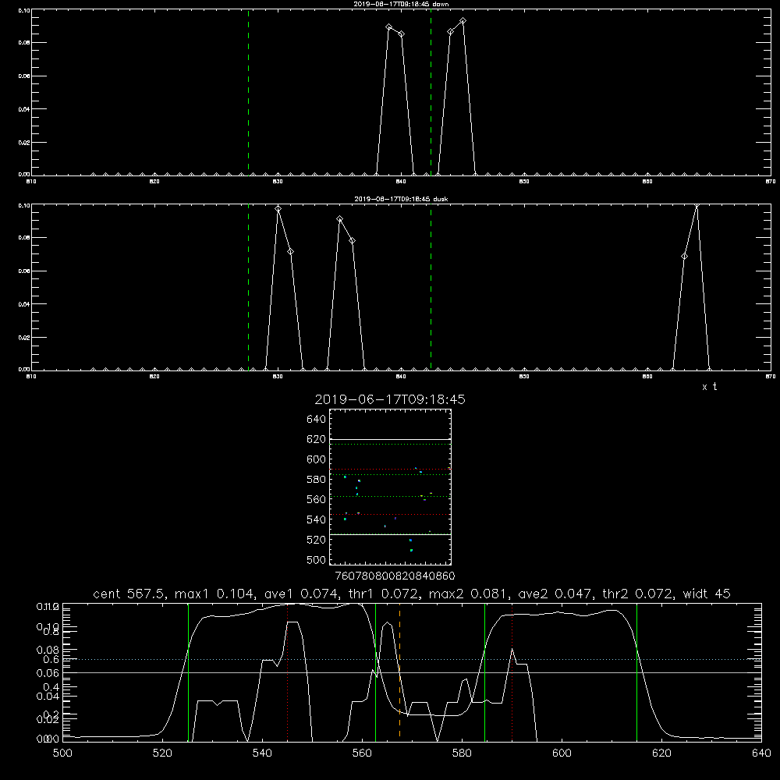Click left green dashed line in dawn plot
This screenshot has width=780, height=780.
(x=248, y=92)
